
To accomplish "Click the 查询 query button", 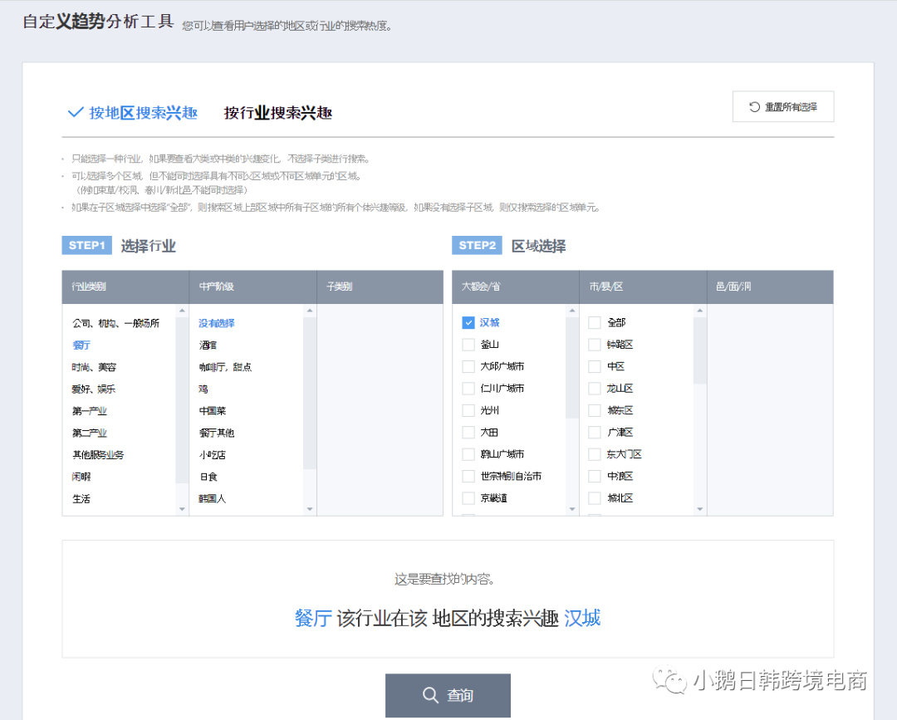I will (448, 695).
